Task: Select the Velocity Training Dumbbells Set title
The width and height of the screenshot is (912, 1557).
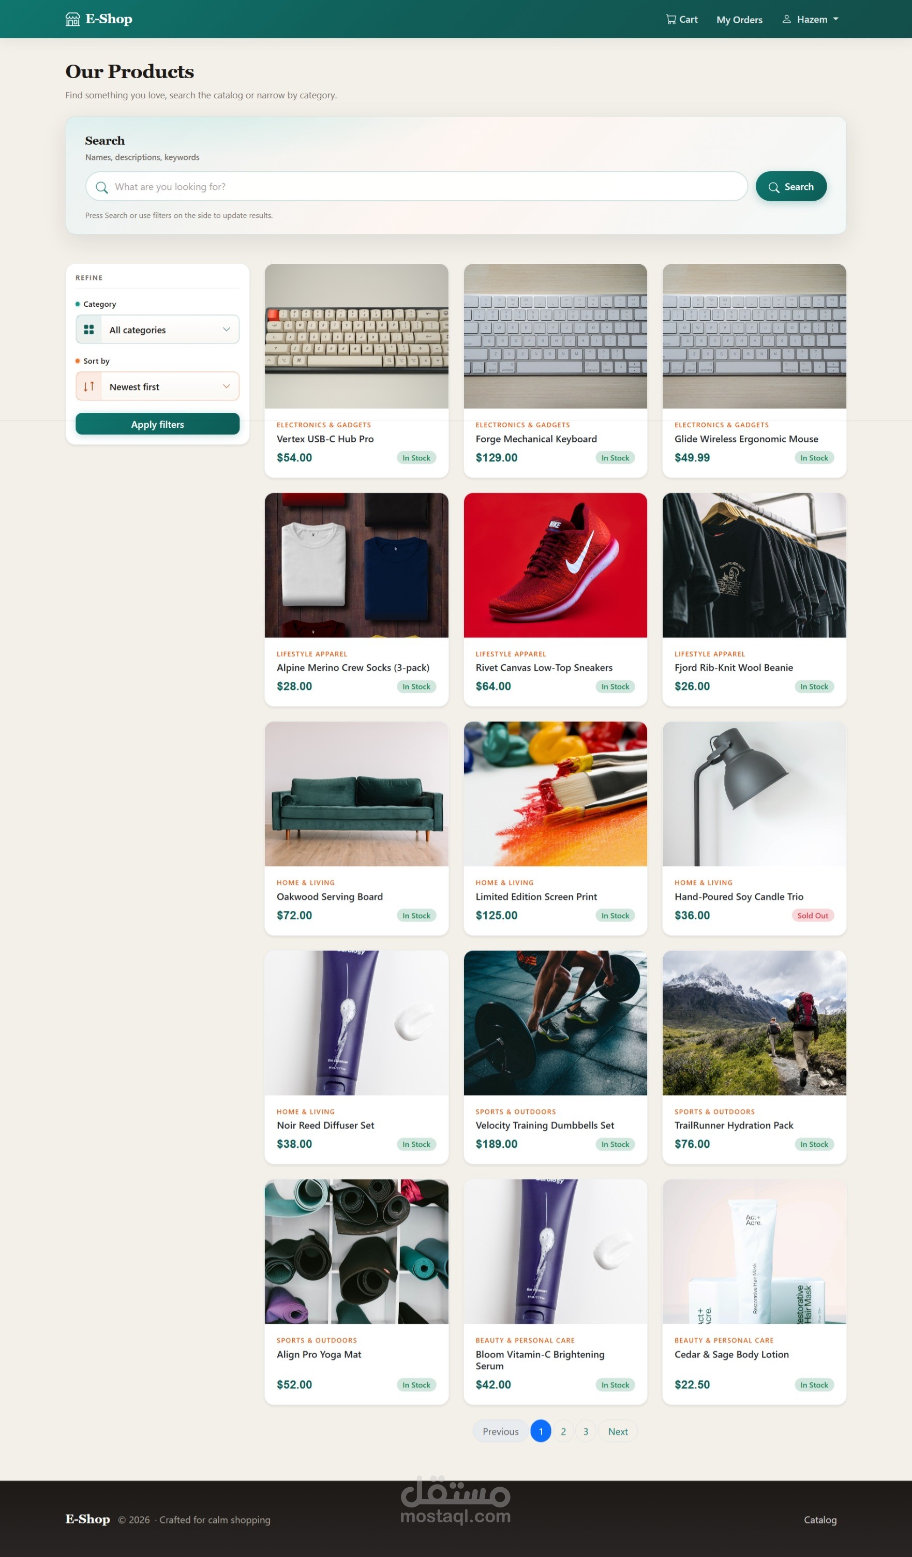Action: click(544, 1126)
